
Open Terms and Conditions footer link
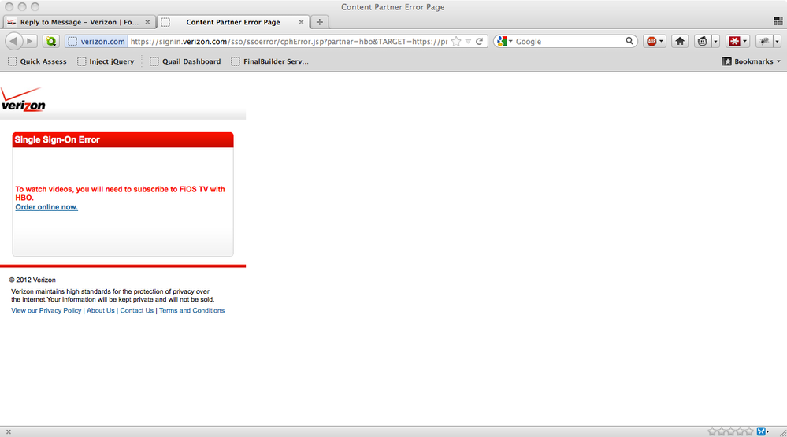[x=191, y=310]
